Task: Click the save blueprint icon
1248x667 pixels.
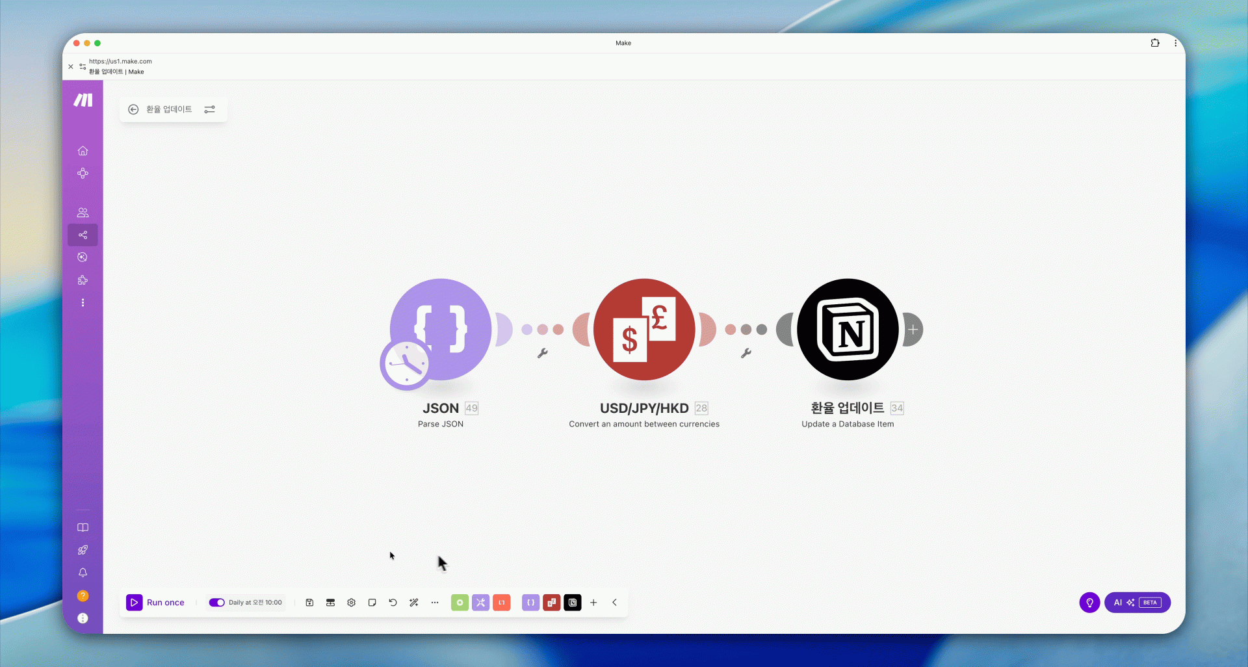Action: (309, 603)
